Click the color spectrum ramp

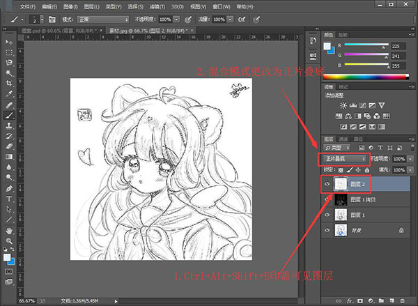click(366, 77)
